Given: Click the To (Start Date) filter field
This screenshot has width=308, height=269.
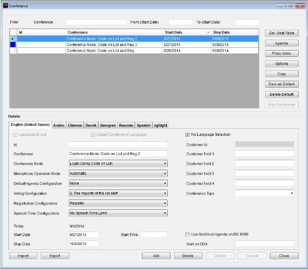Looking at the screenshot, I should pos(247,22).
